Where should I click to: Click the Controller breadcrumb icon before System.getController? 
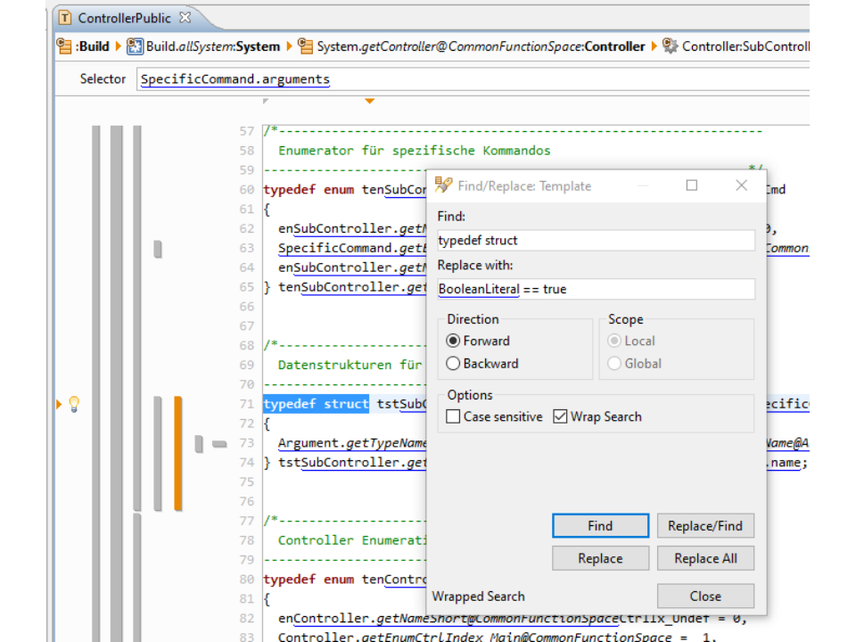tap(306, 46)
